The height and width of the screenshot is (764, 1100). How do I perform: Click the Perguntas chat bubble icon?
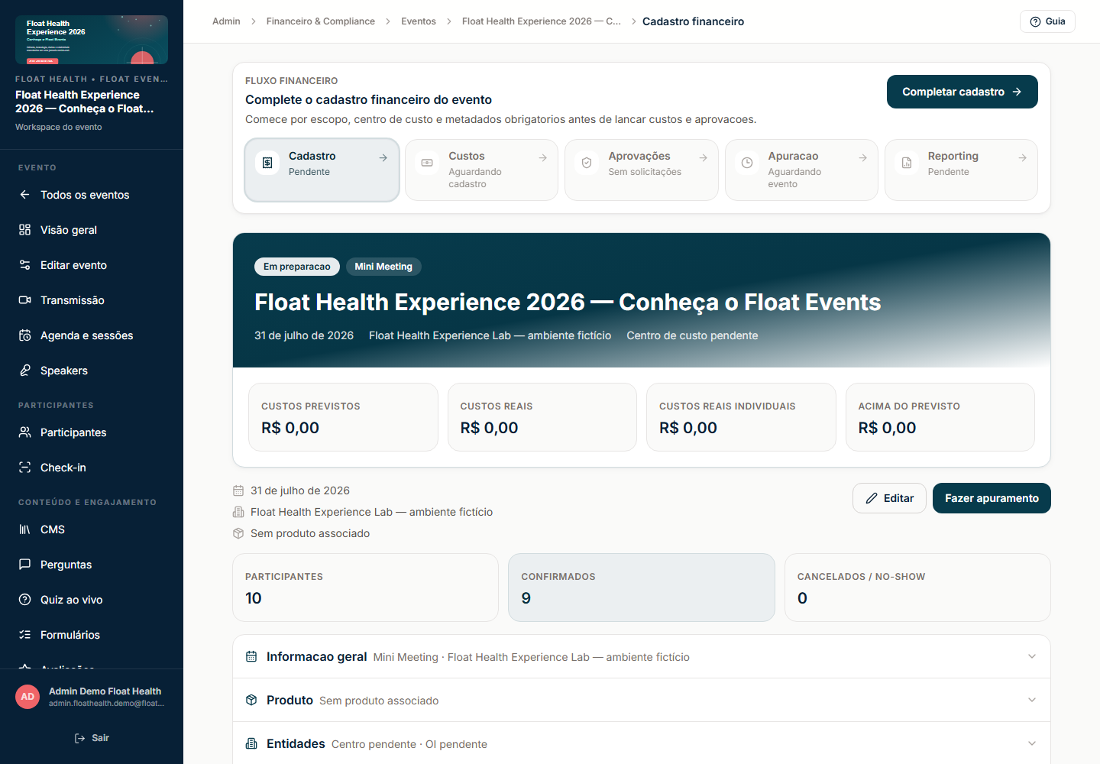point(24,565)
